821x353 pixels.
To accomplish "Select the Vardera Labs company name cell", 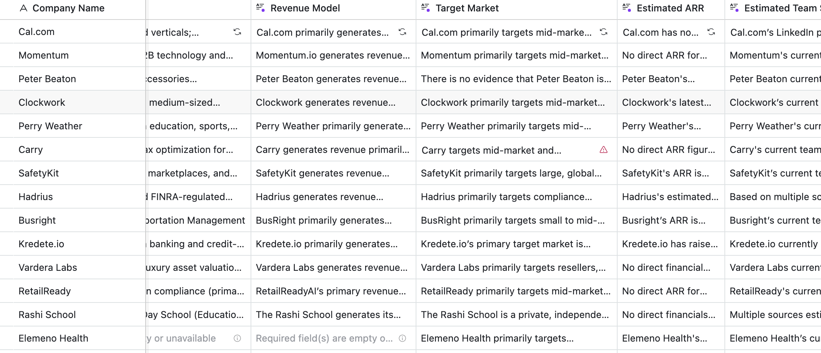I will click(73, 268).
